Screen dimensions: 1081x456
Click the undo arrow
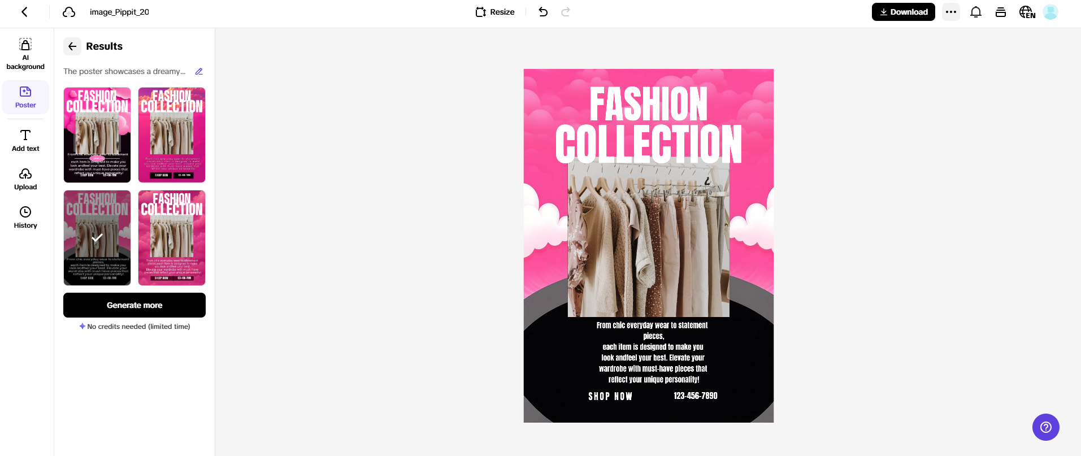click(x=543, y=12)
